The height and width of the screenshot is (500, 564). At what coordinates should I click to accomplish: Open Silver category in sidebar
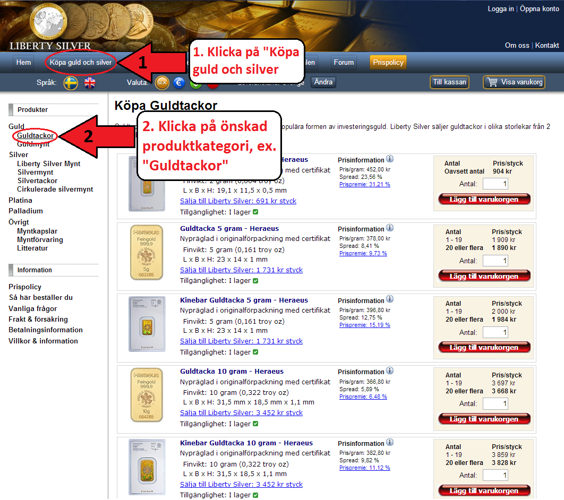point(19,154)
